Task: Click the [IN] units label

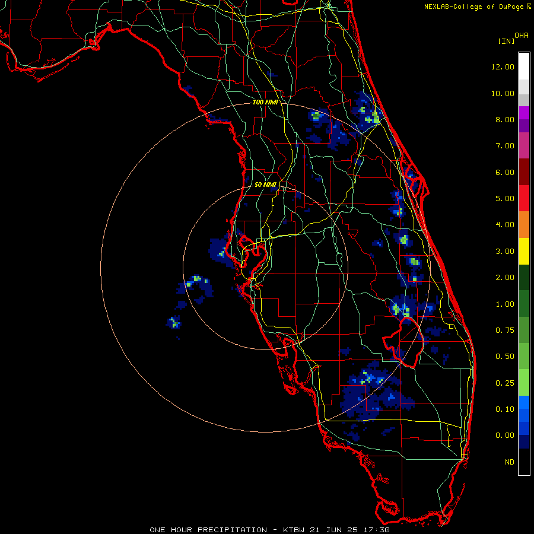Action: pos(506,41)
